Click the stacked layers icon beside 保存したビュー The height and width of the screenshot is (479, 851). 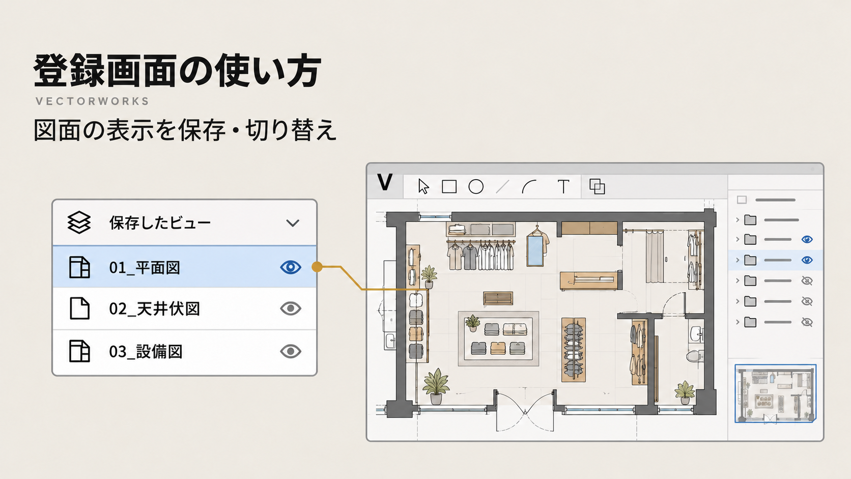79,223
